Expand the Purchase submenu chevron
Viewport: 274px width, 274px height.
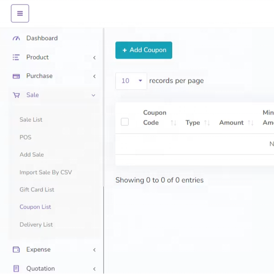(x=94, y=76)
